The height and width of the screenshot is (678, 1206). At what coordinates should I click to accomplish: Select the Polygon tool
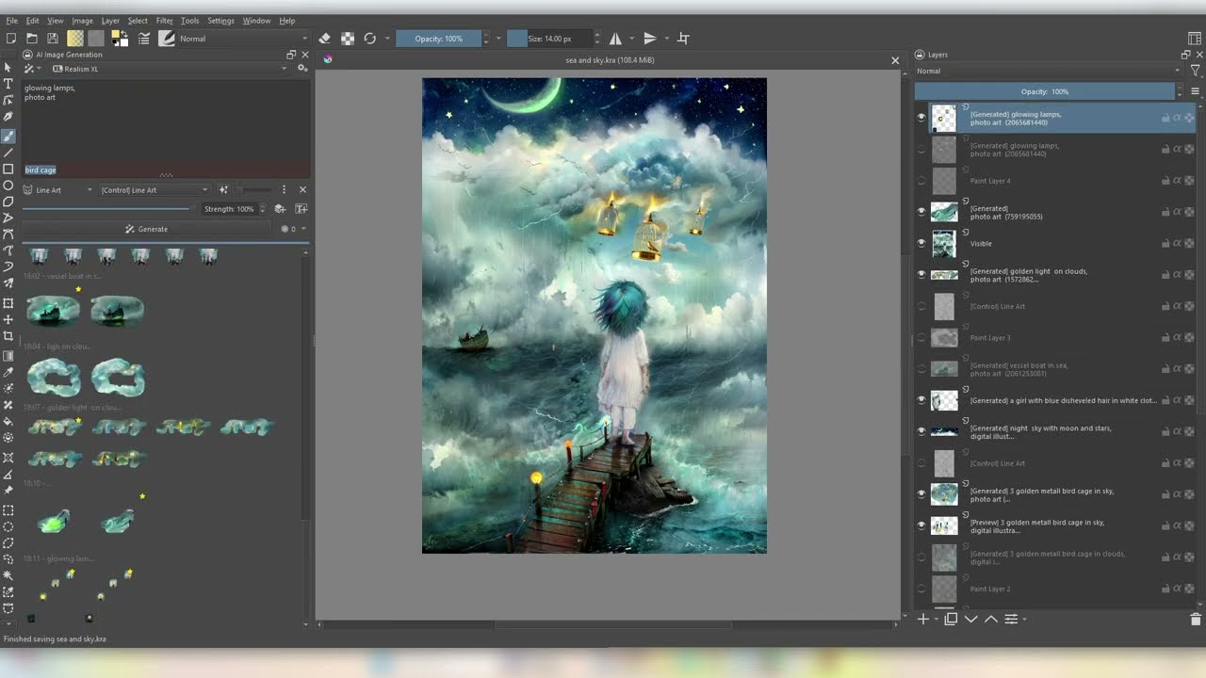[8, 202]
